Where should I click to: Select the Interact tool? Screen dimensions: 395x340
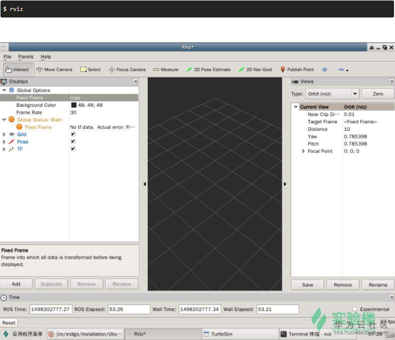(17, 69)
